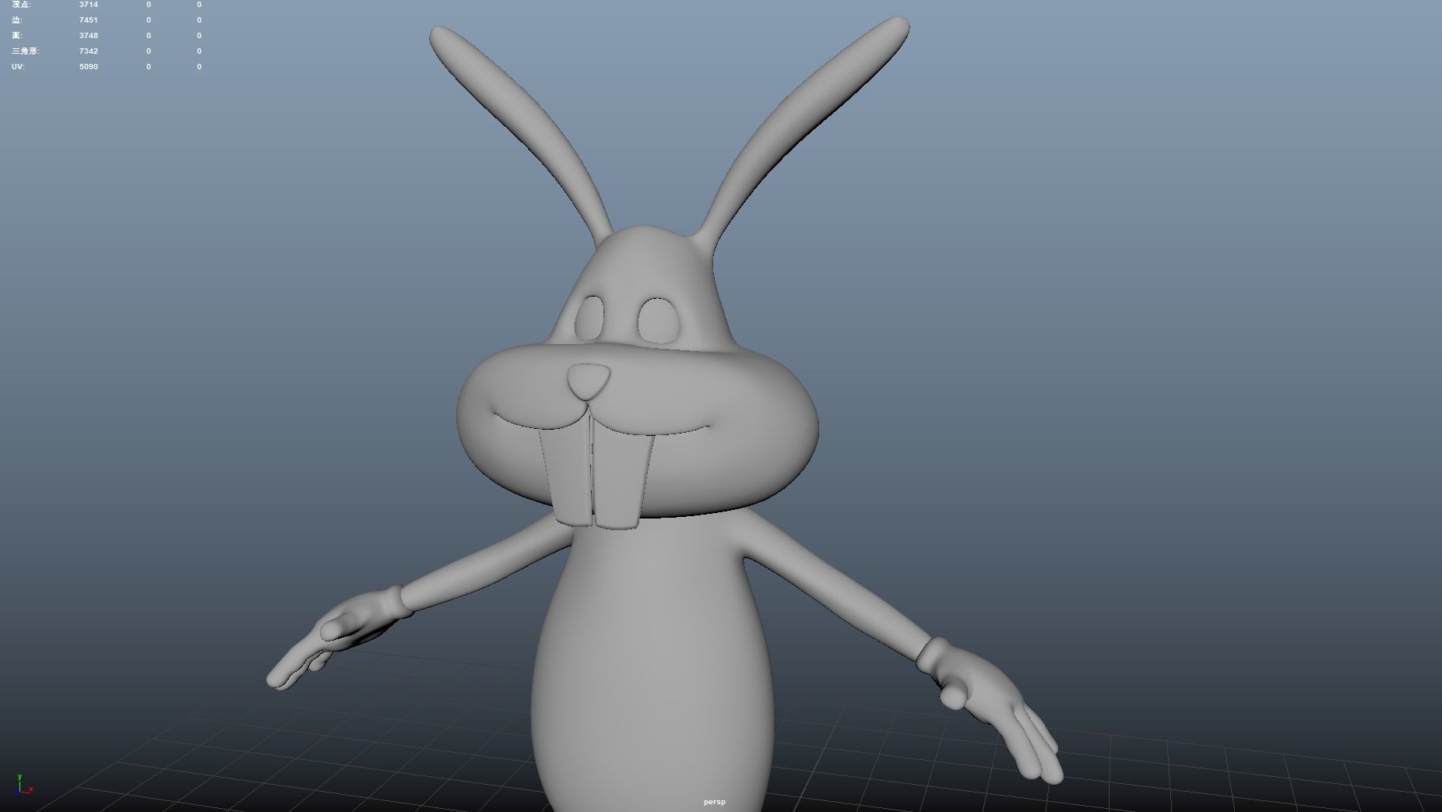The width and height of the screenshot is (1442, 812).
Task: Click the face count value 3748
Action: coord(89,36)
